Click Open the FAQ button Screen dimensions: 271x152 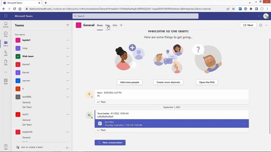pyautogui.click(x=207, y=82)
